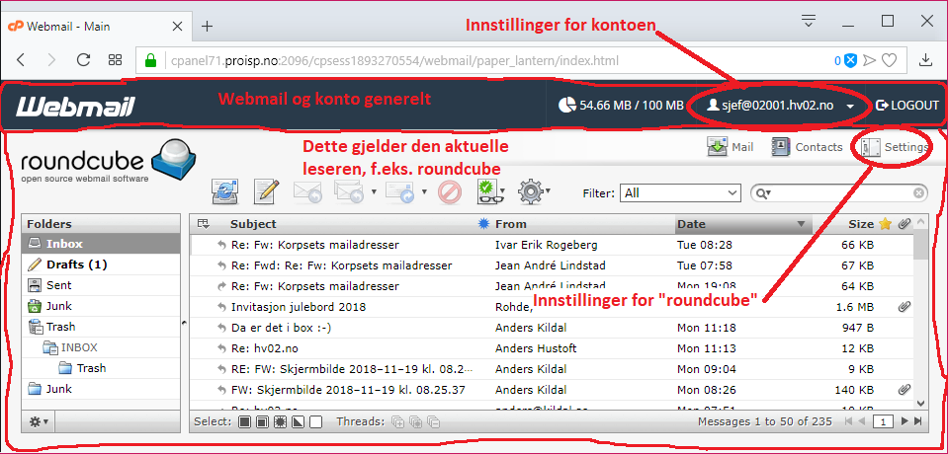Screen dimensions: 948x454
Task: Open list options icon left of Subject
Action: tap(204, 225)
